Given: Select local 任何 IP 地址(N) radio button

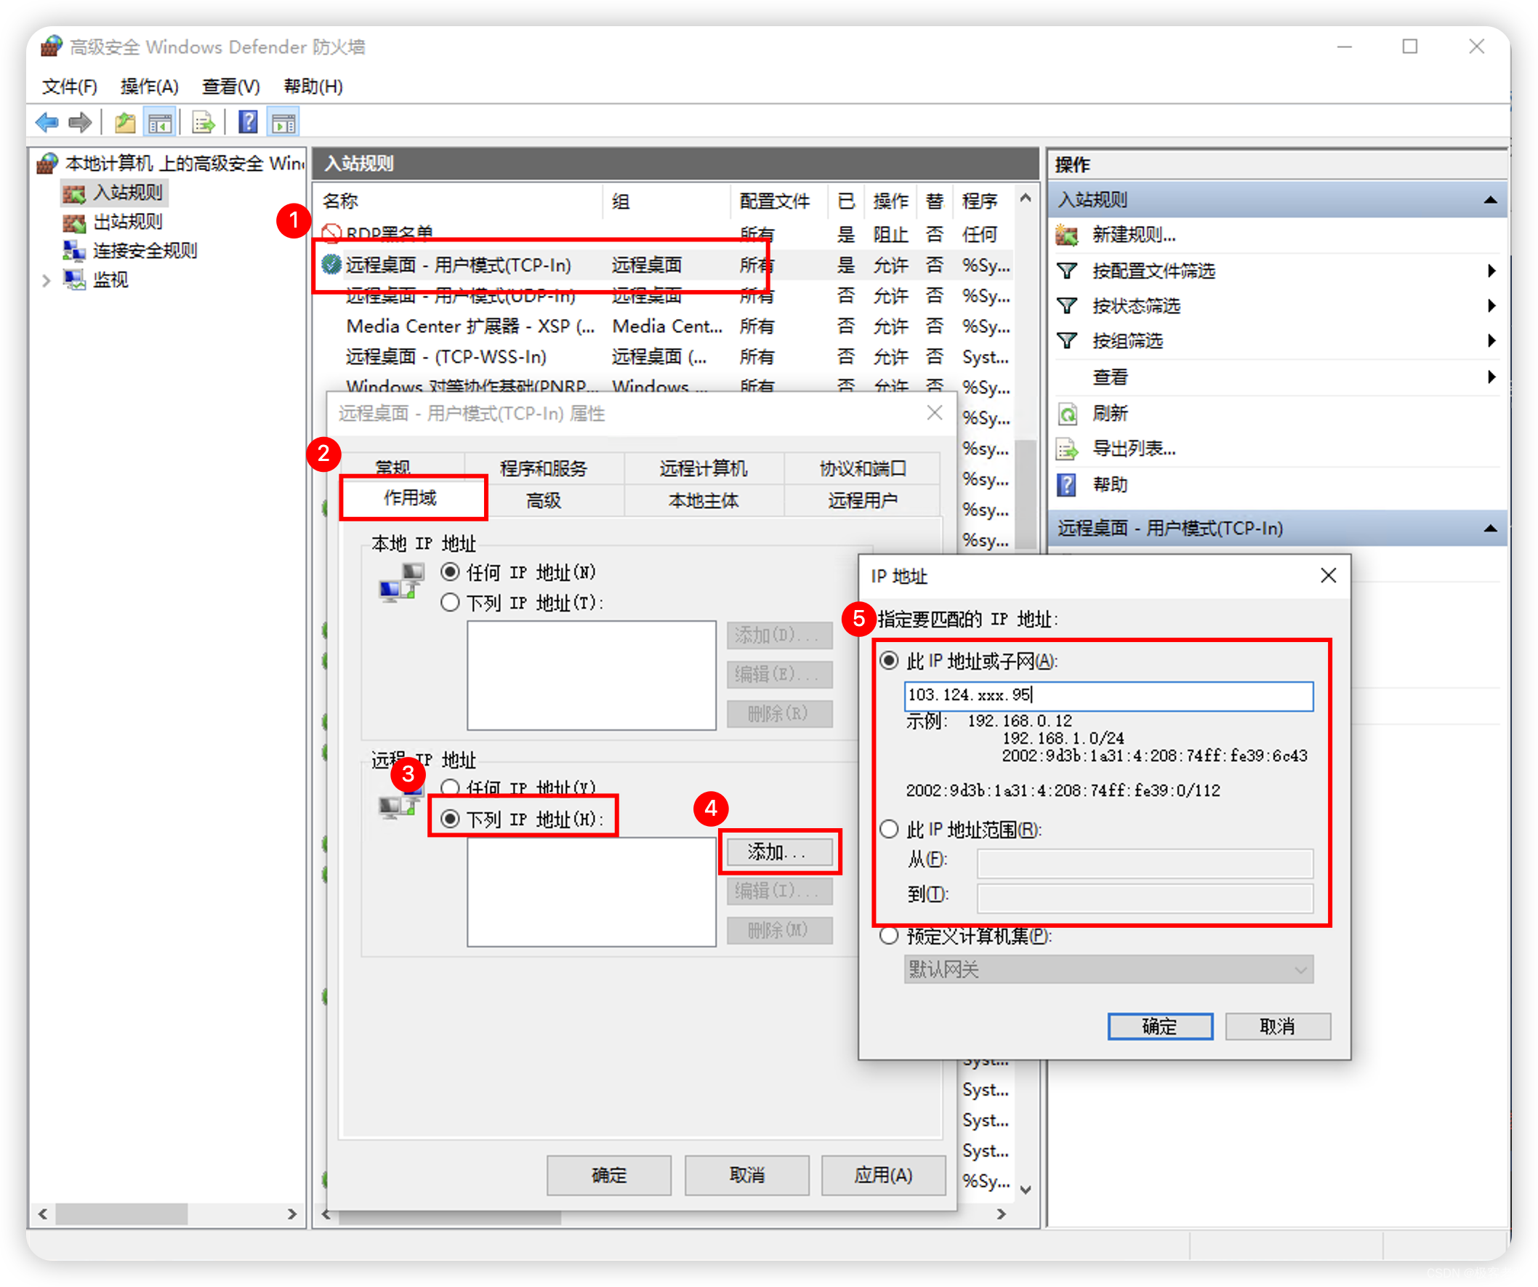Looking at the screenshot, I should coord(451,572).
